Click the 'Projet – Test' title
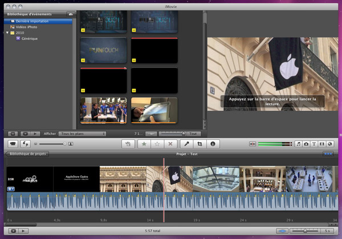The image size is (342, 239). click(187, 154)
